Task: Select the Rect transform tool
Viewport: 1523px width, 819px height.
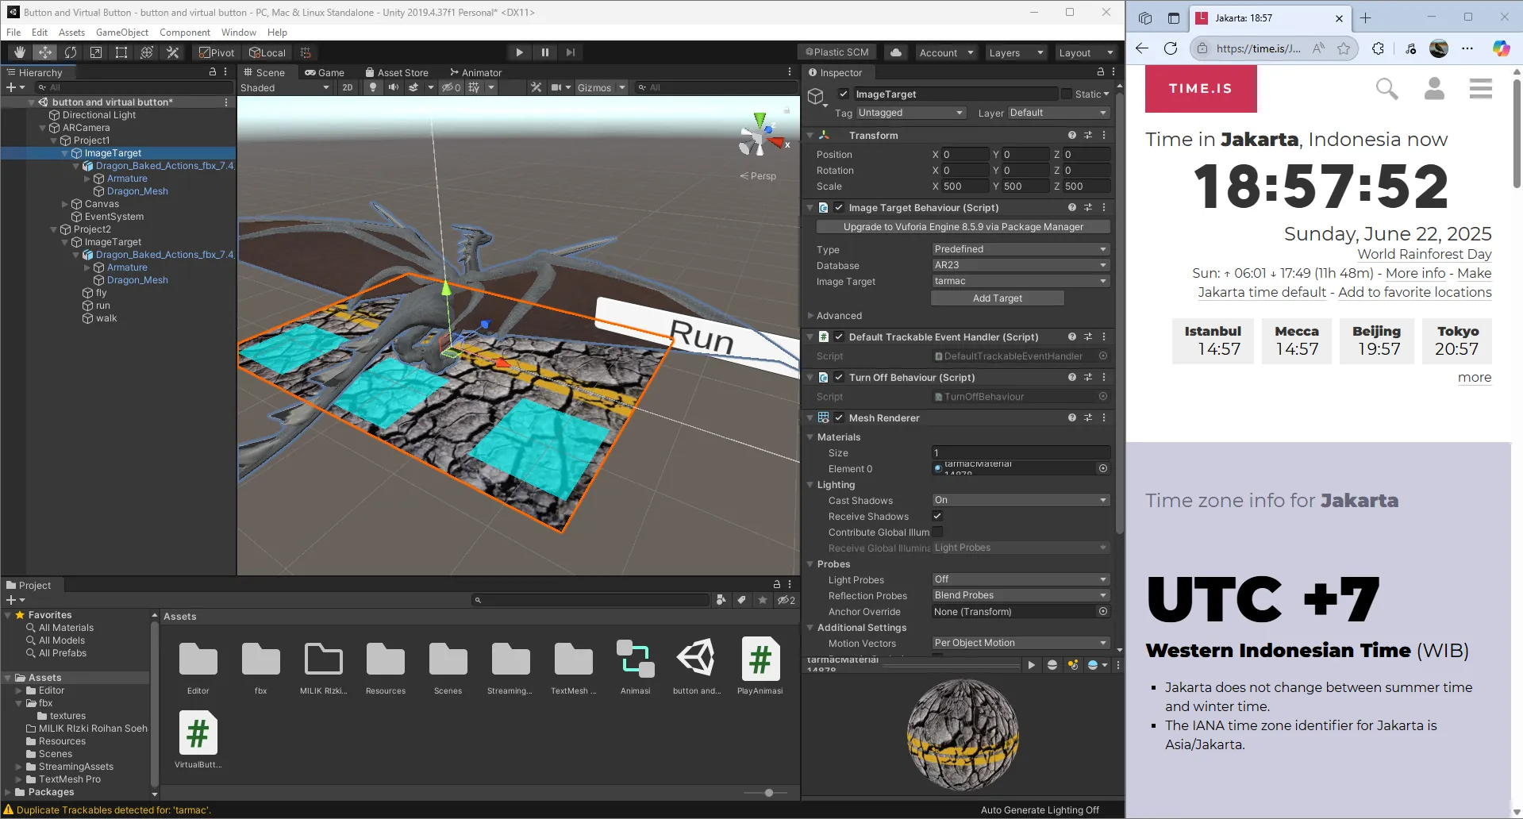Action: [121, 52]
